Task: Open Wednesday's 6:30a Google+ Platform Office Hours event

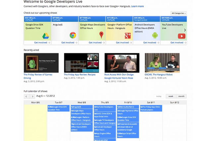Action: [82, 119]
